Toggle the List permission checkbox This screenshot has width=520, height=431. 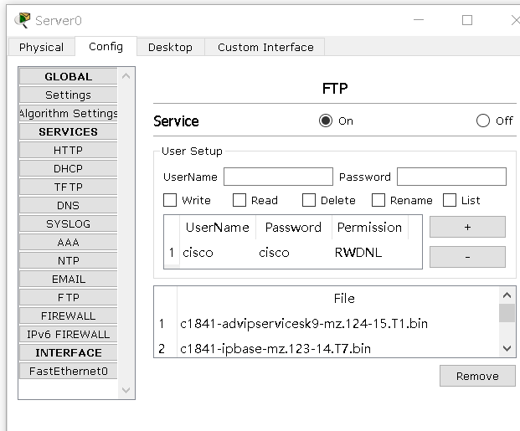450,200
